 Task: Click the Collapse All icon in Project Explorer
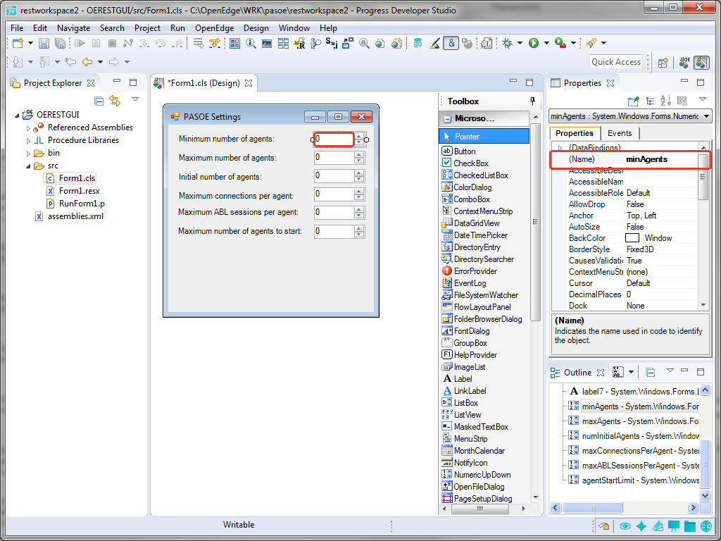pyautogui.click(x=99, y=101)
